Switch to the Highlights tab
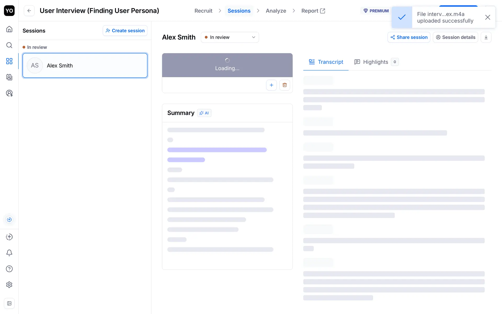The image size is (502, 314). (x=376, y=62)
